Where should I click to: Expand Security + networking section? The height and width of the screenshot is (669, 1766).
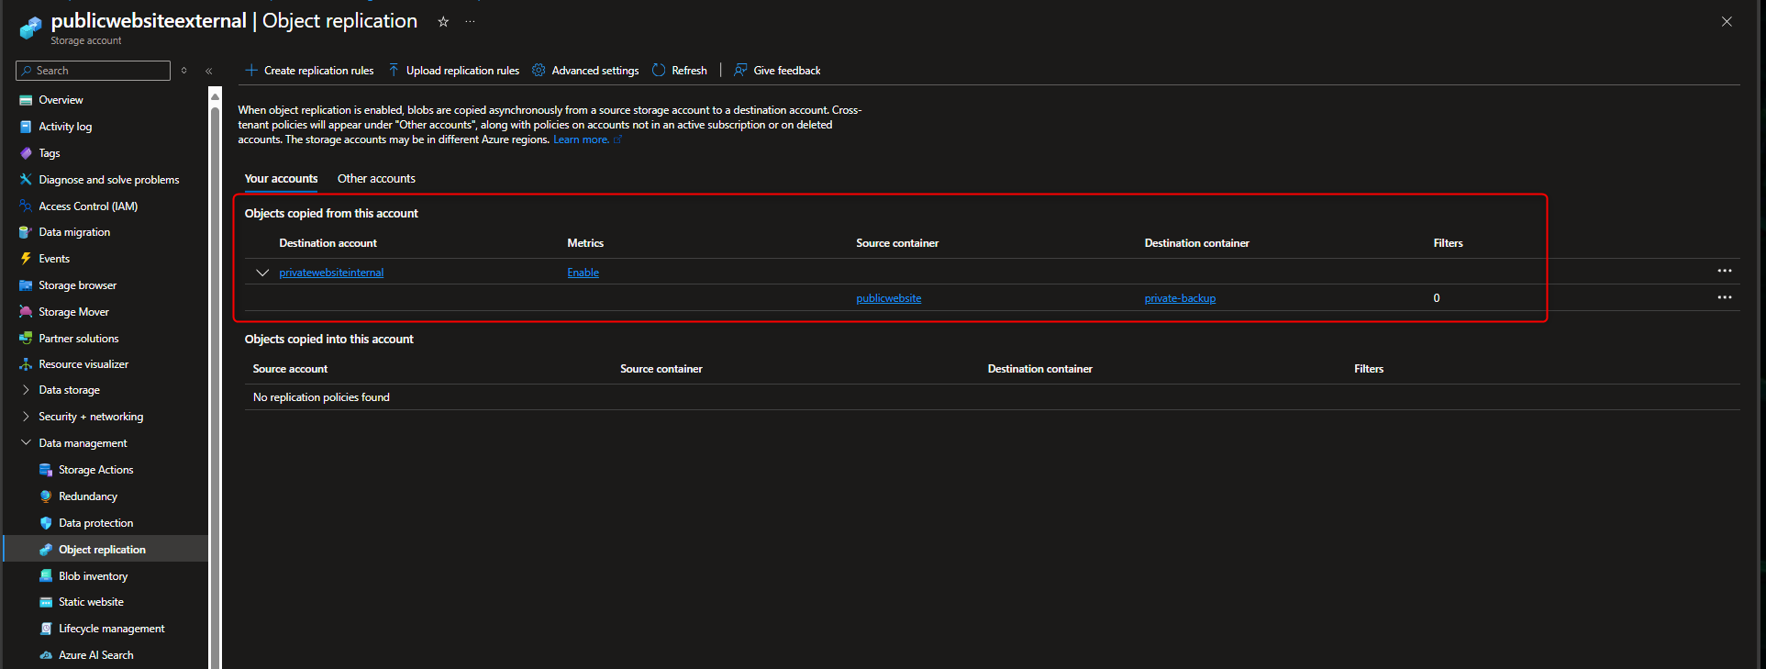coord(26,417)
